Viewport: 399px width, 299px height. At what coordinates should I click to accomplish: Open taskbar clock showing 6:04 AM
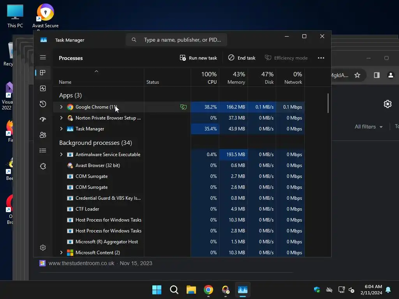371,290
